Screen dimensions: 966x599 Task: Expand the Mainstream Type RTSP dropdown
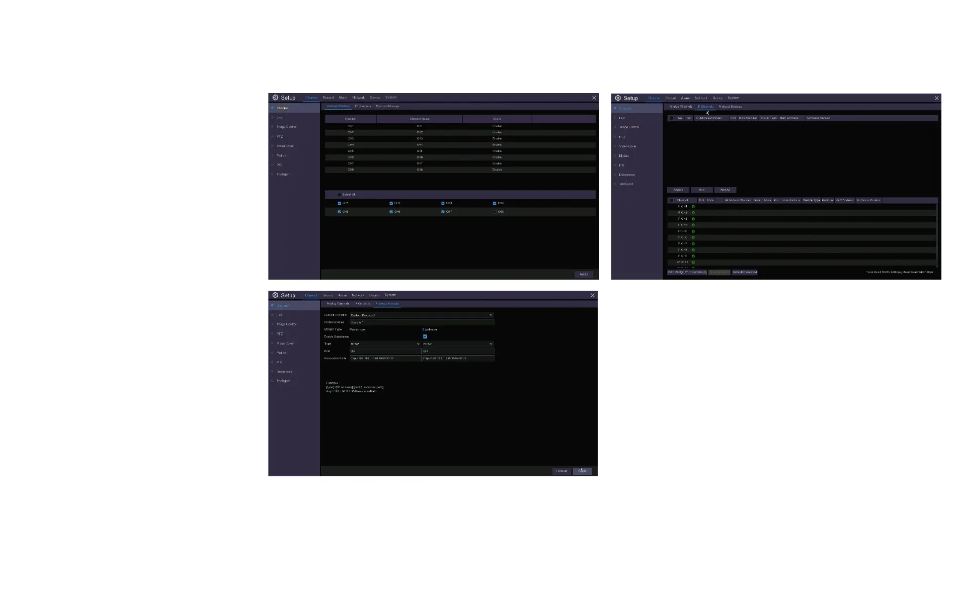tap(385, 344)
